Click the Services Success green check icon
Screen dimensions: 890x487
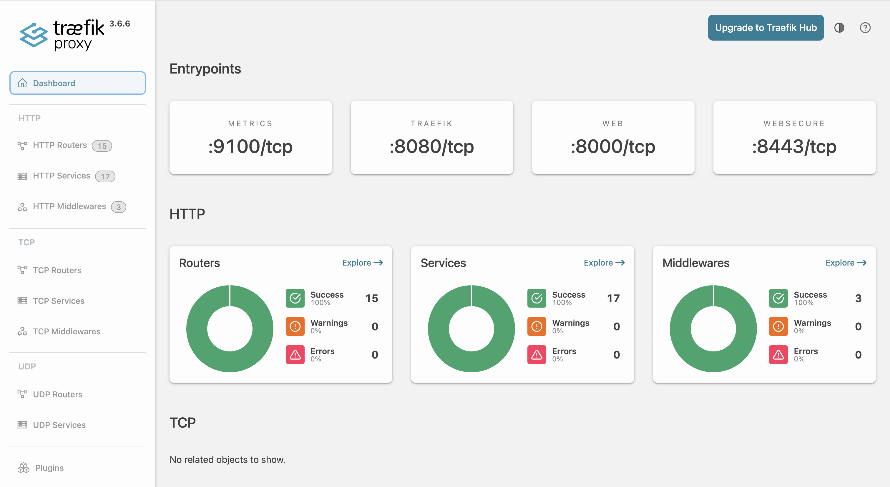pos(537,298)
